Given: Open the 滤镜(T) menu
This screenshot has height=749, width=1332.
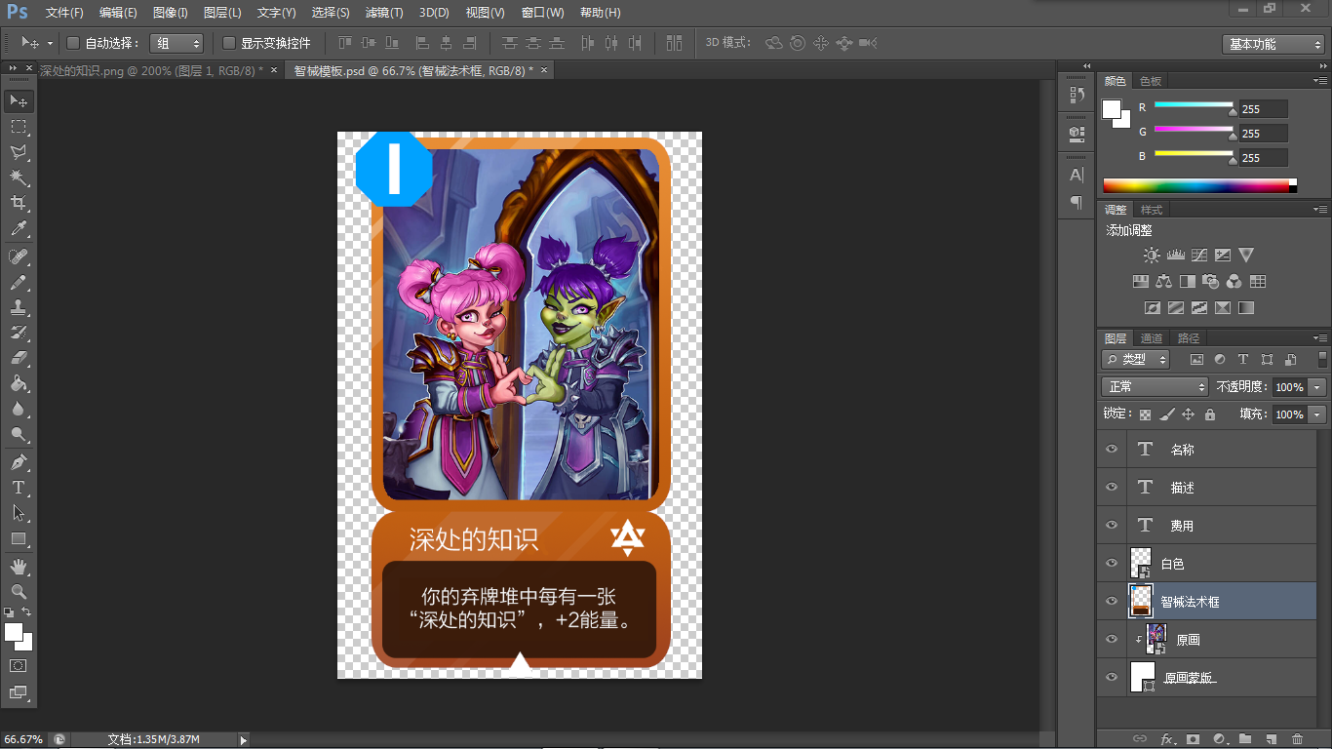Looking at the screenshot, I should (384, 13).
